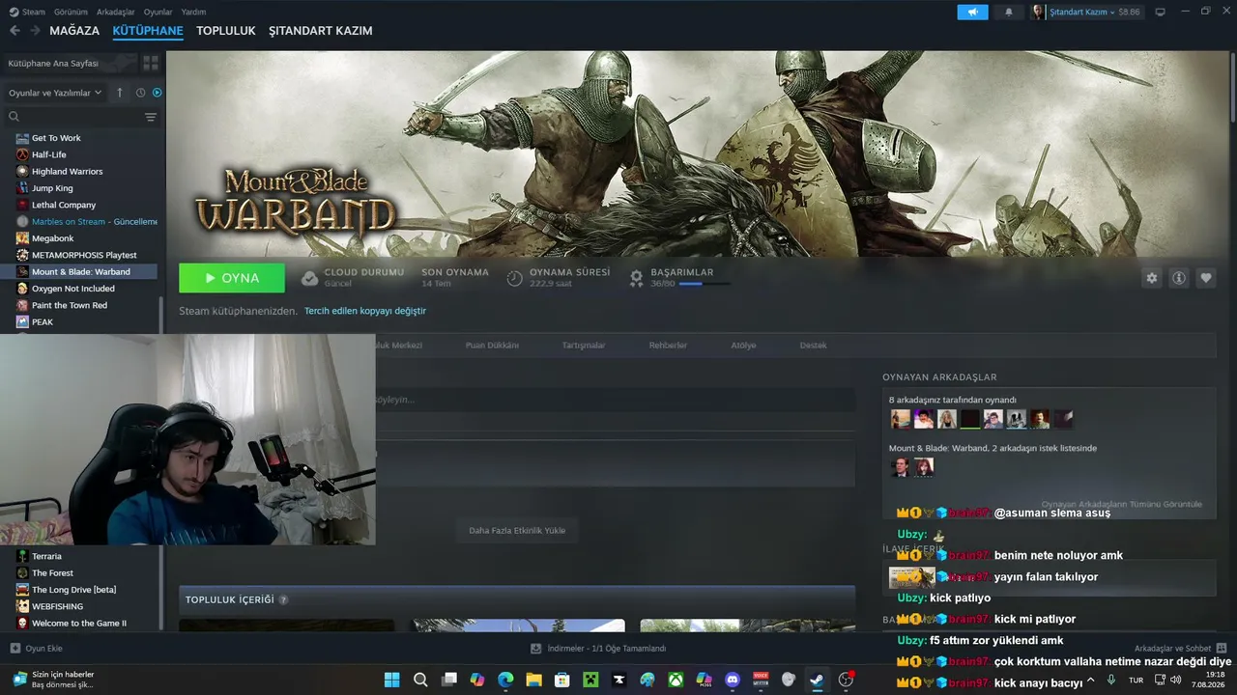1237x695 pixels.
Task: Open library search magnifier
Action: click(x=14, y=117)
